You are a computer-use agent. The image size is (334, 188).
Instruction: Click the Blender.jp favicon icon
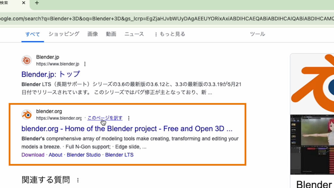point(27,60)
